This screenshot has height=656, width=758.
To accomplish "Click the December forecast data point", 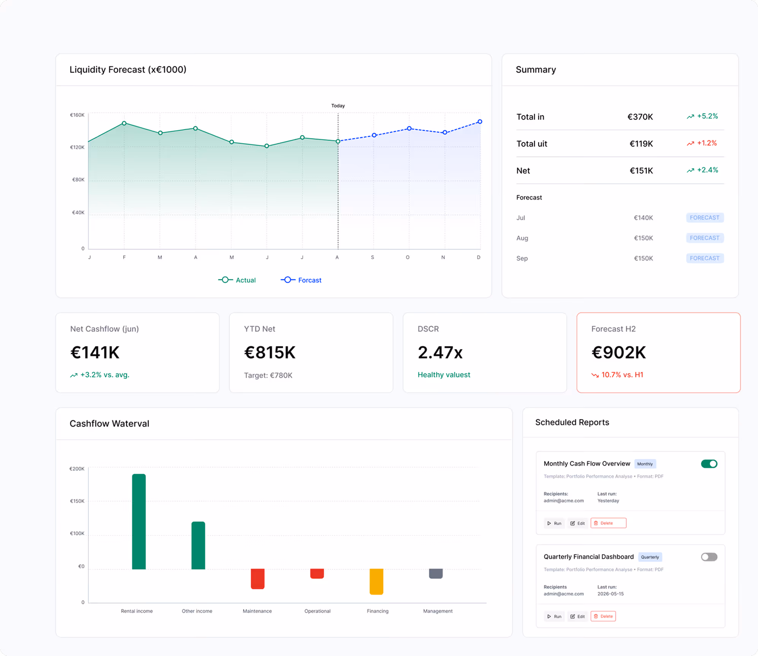I will pos(480,122).
